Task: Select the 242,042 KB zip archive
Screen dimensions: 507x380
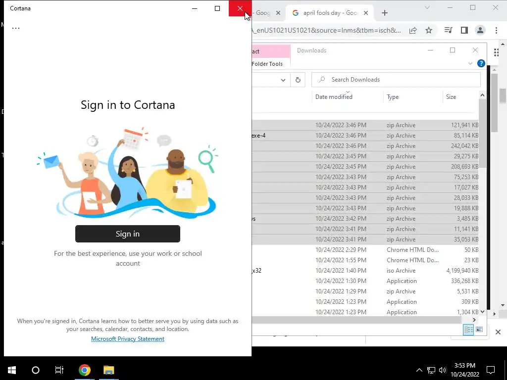Action: (365, 146)
